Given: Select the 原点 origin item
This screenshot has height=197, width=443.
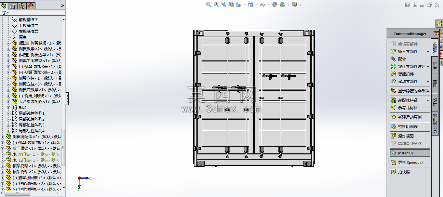Looking at the screenshot, I should click(22, 37).
